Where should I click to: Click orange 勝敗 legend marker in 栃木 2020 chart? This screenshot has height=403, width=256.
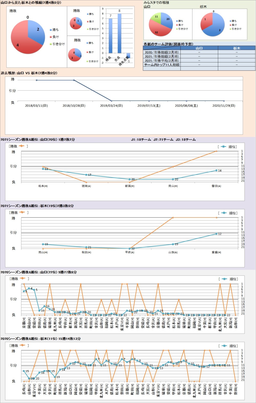tap(23, 345)
